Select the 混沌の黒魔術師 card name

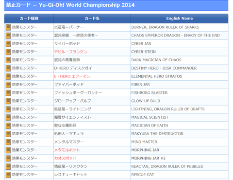(x=67, y=60)
